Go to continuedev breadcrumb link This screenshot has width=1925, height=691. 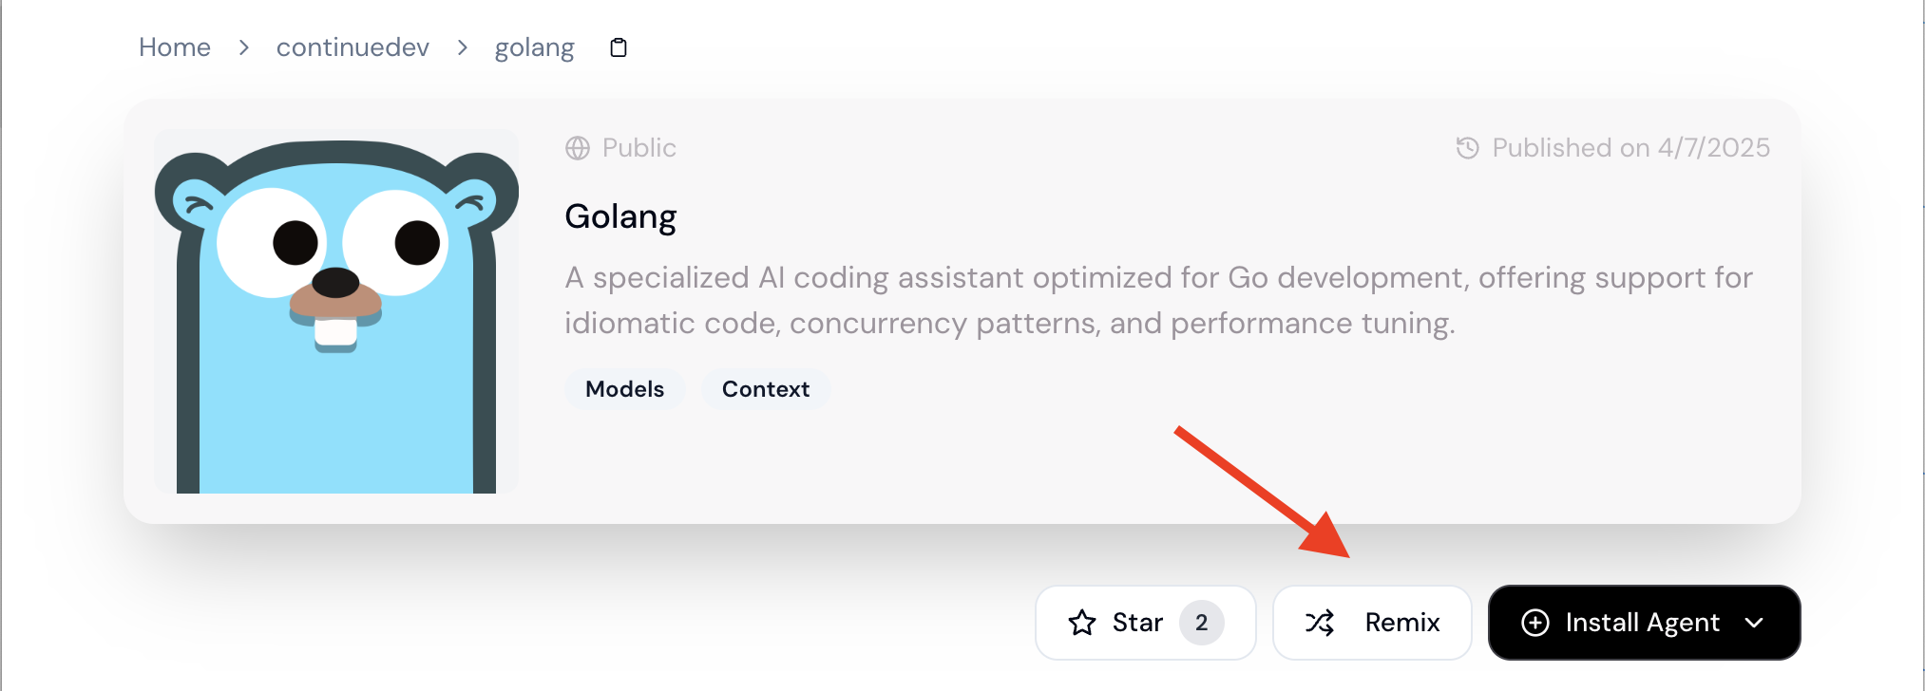[353, 47]
